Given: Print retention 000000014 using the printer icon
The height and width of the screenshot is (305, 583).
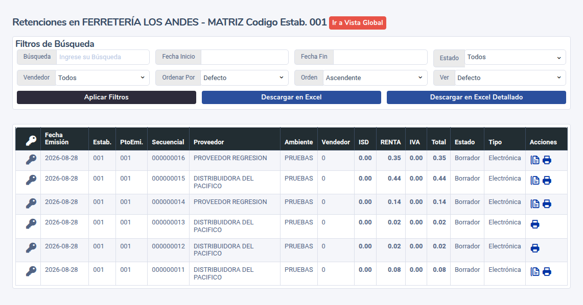Looking at the screenshot, I should [x=547, y=204].
